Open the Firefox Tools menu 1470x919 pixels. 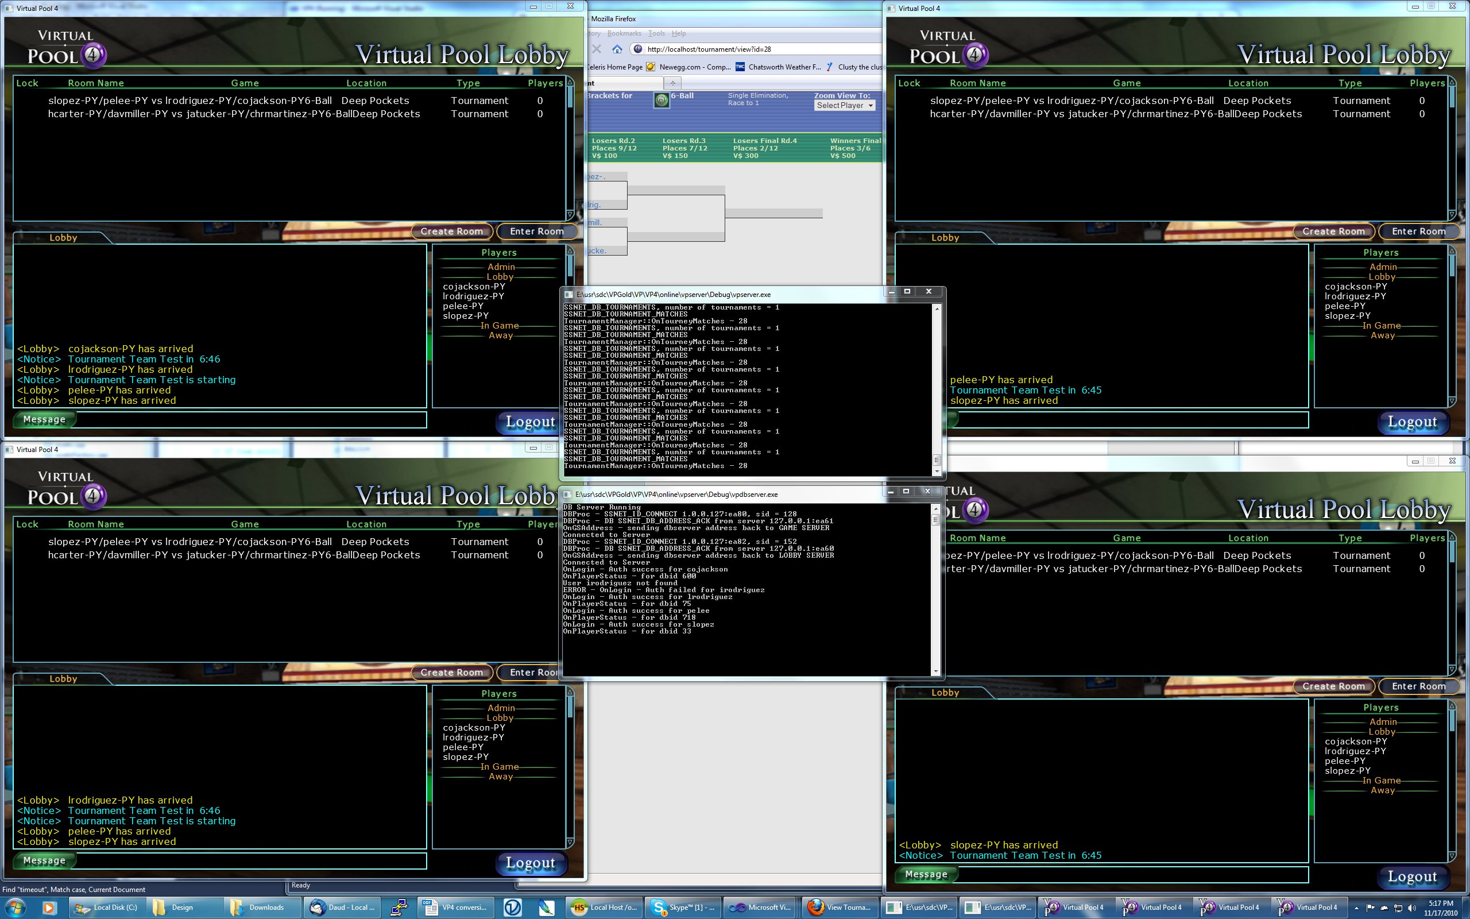[656, 33]
